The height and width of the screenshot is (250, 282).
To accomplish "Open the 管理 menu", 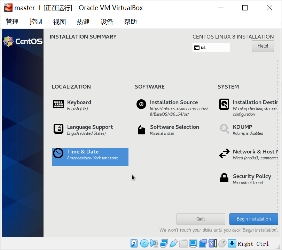I will (x=12, y=22).
